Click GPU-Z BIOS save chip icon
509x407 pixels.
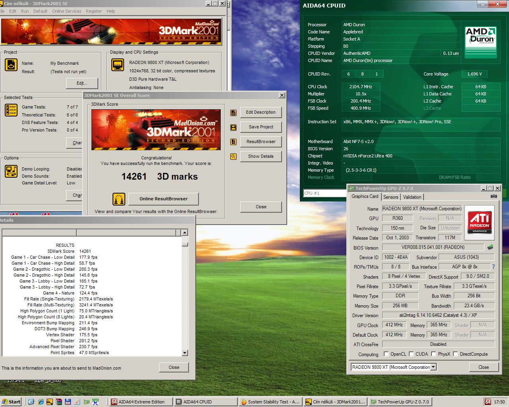(490, 247)
